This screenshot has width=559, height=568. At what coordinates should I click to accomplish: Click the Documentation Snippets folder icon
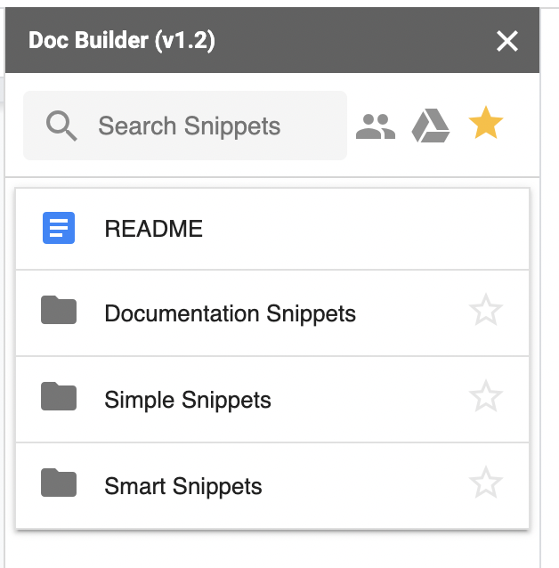[x=59, y=310]
